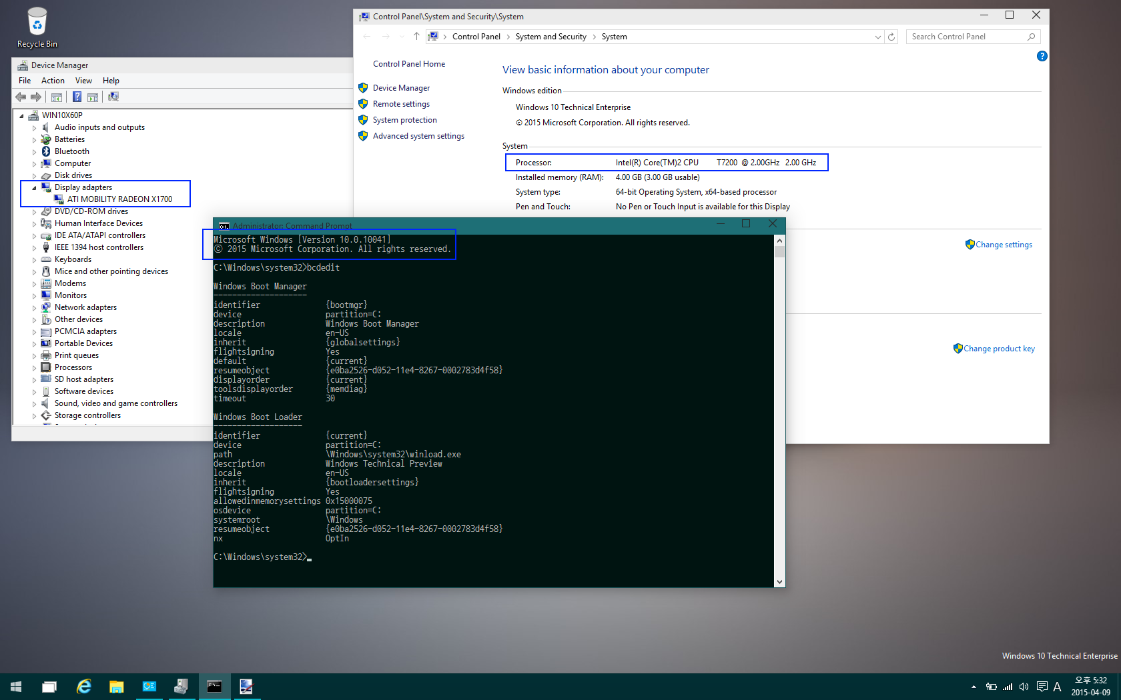Viewport: 1121px width, 700px height.
Task: Open the Snipping Tool taskbar button
Action: (x=246, y=687)
